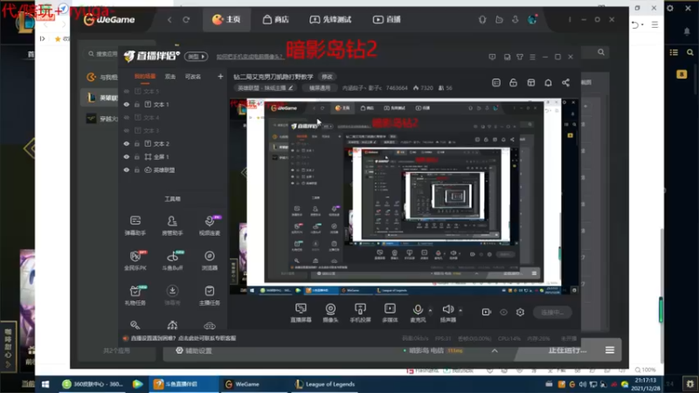Click the 连接中 start stream button
The height and width of the screenshot is (393, 699).
point(552,313)
